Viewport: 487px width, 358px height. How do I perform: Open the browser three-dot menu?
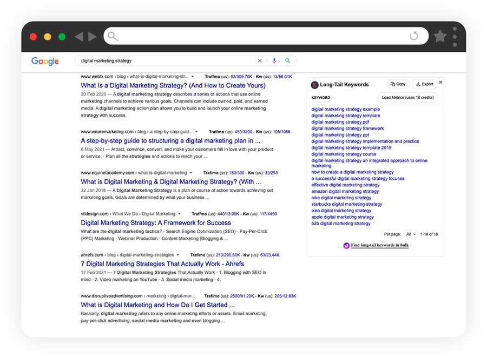pyautogui.click(x=455, y=36)
